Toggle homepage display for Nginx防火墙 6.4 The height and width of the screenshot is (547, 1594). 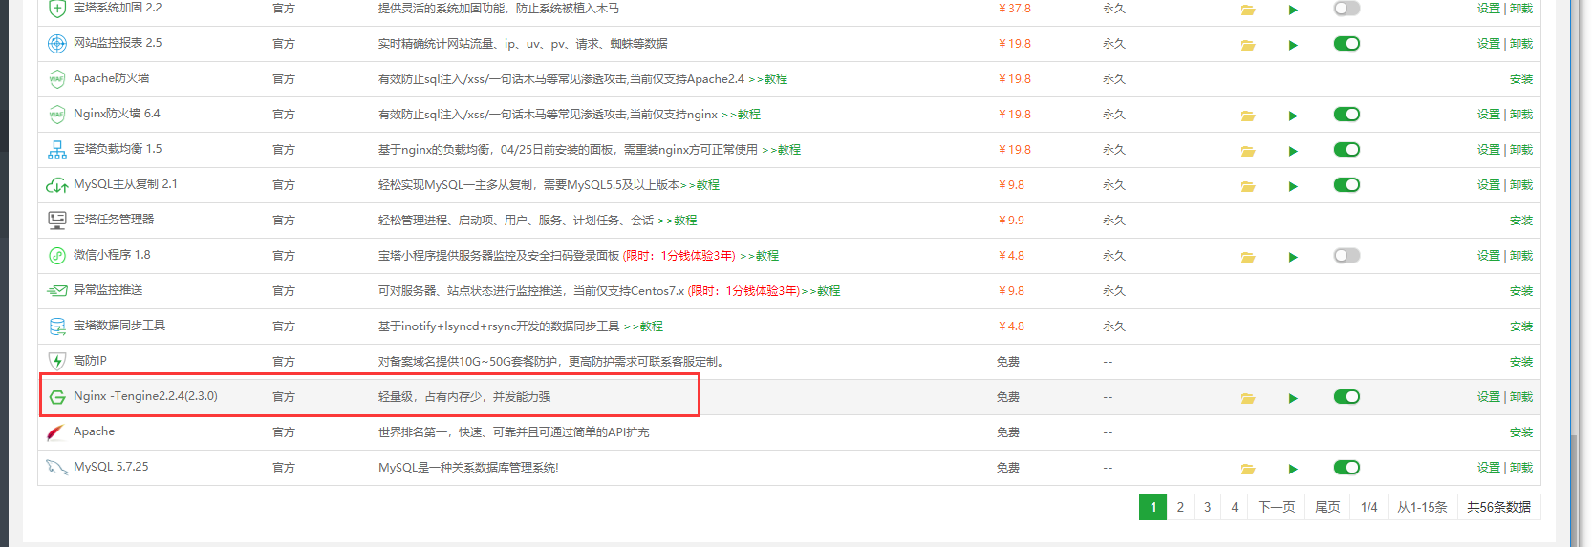1346,114
